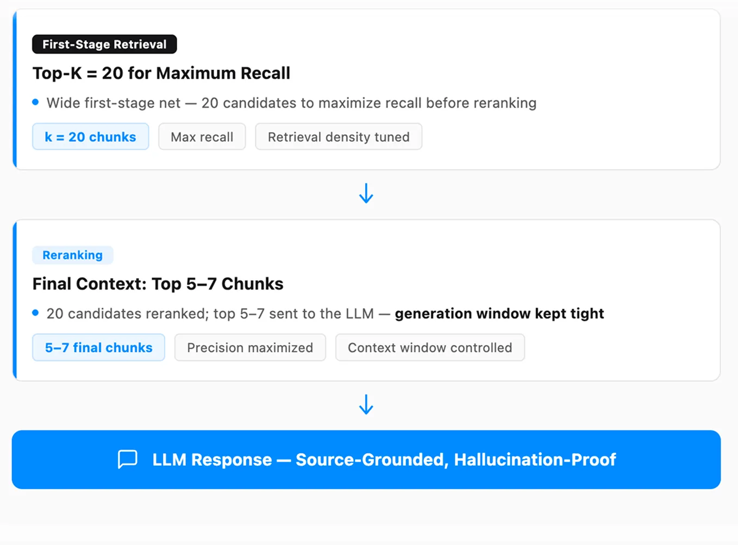The height and width of the screenshot is (545, 738).
Task: Click the 'Final Context: Top 5–7 Chunks' heading
Action: point(158,284)
